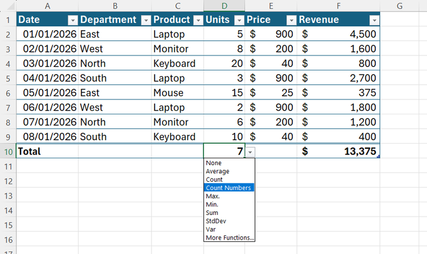
Task: Open the Date column filter dropdown
Action: point(73,20)
